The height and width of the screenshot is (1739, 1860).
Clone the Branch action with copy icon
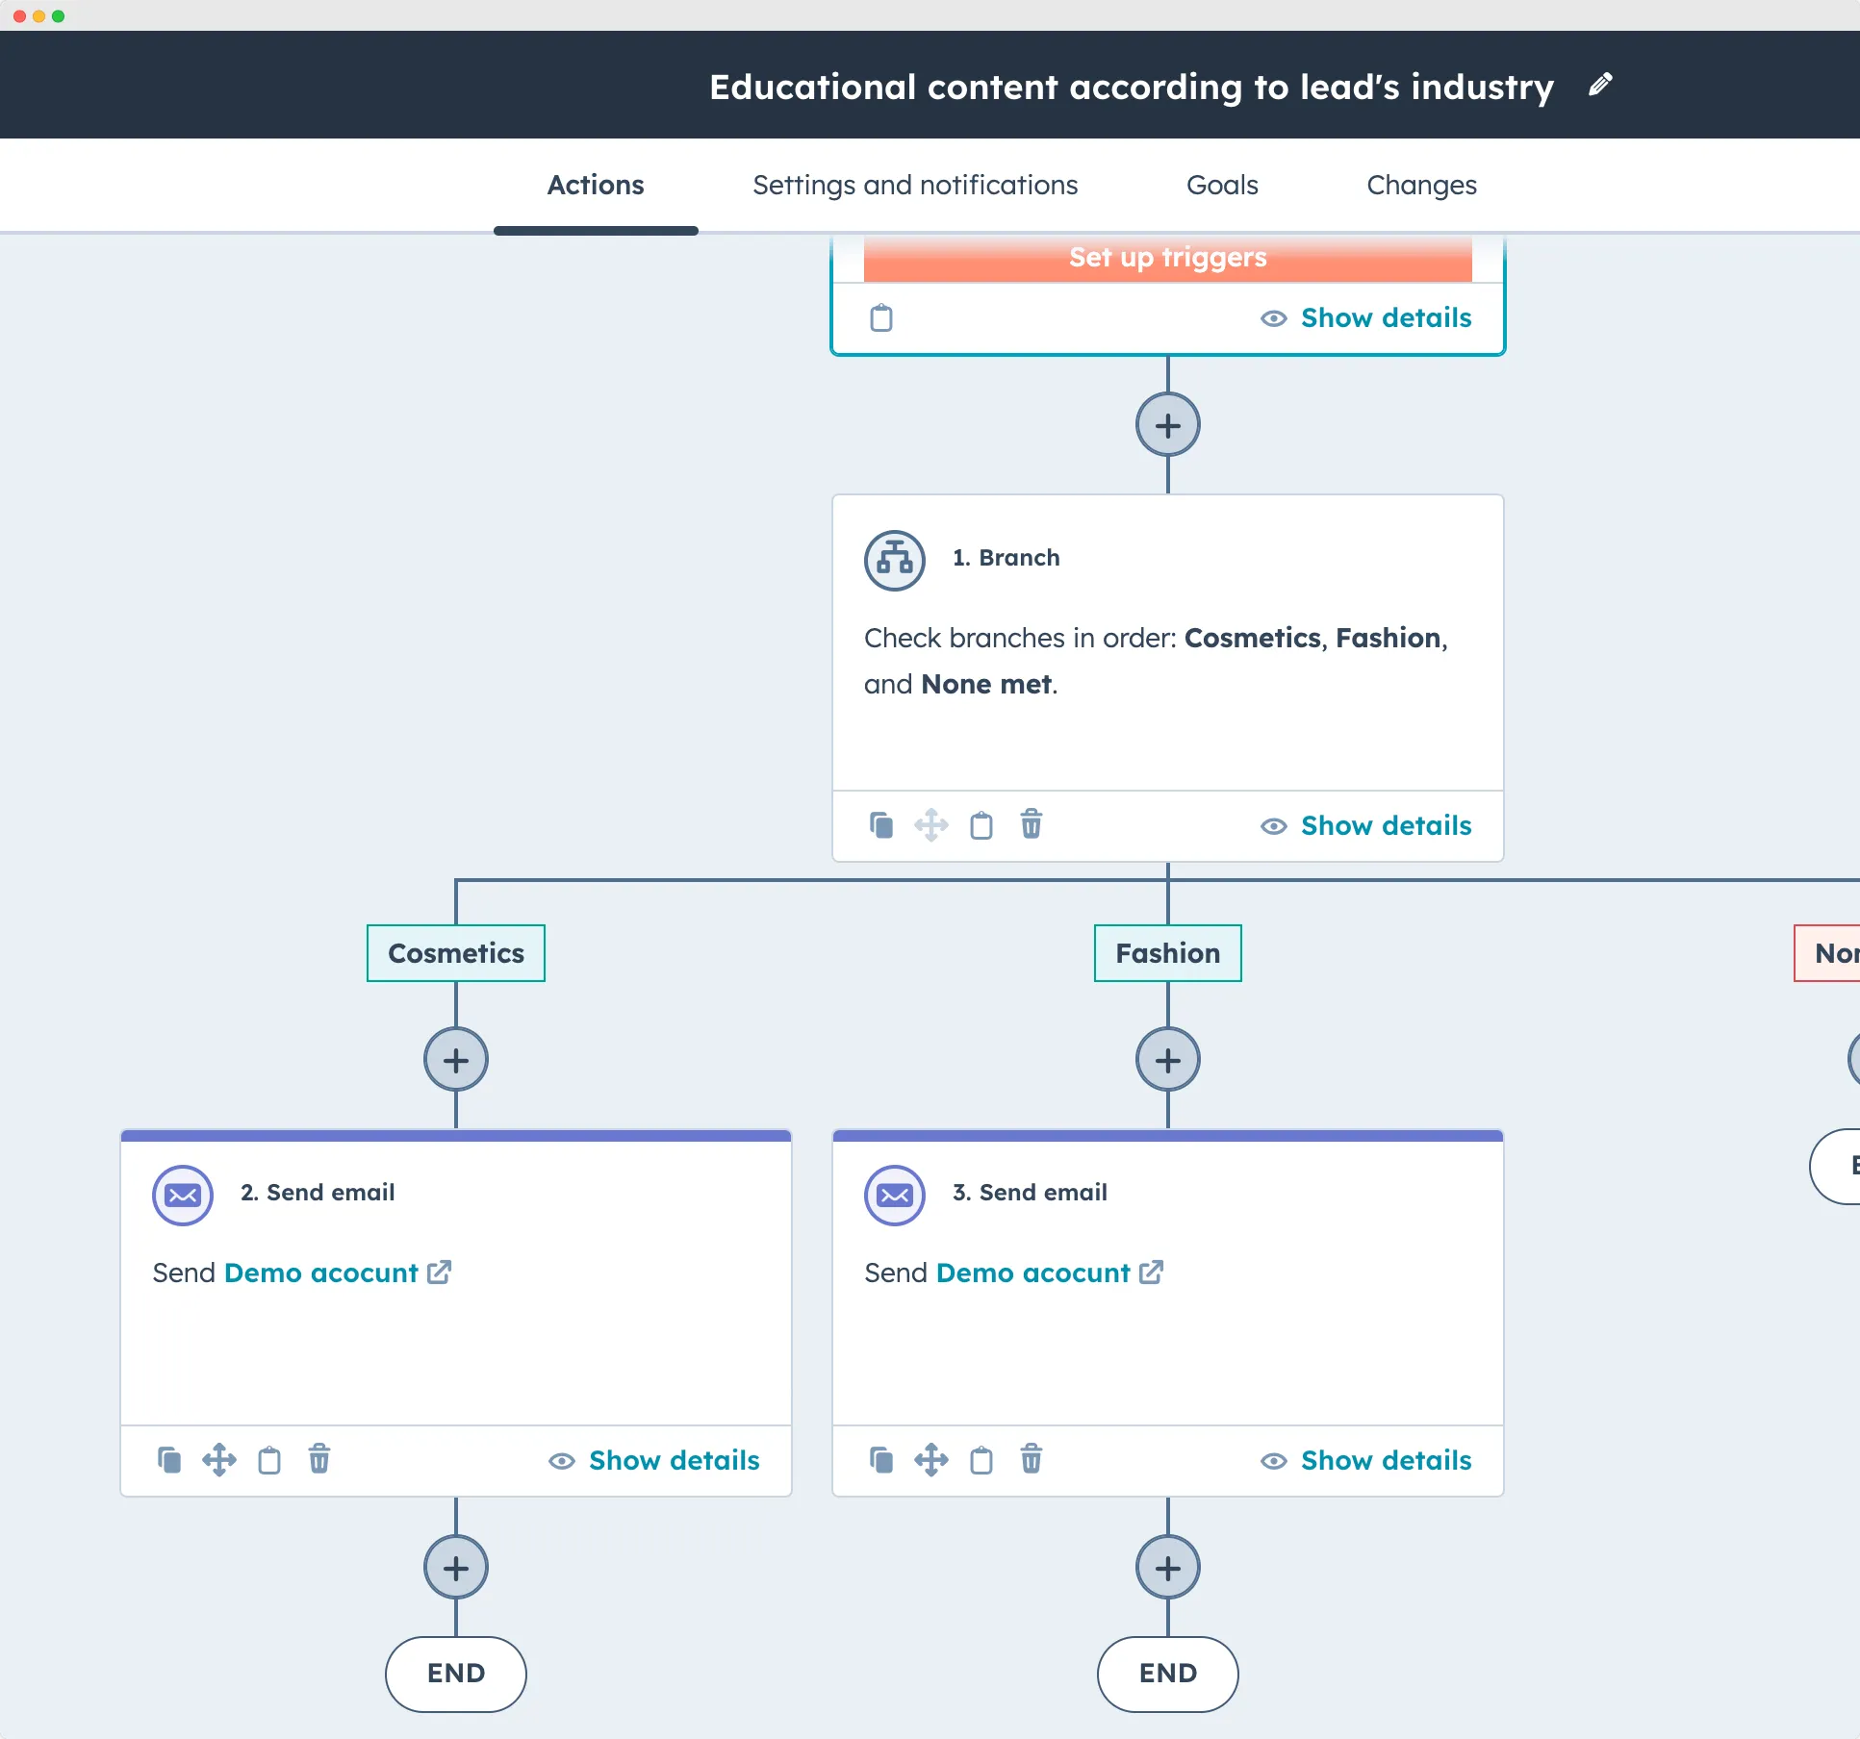coord(881,825)
